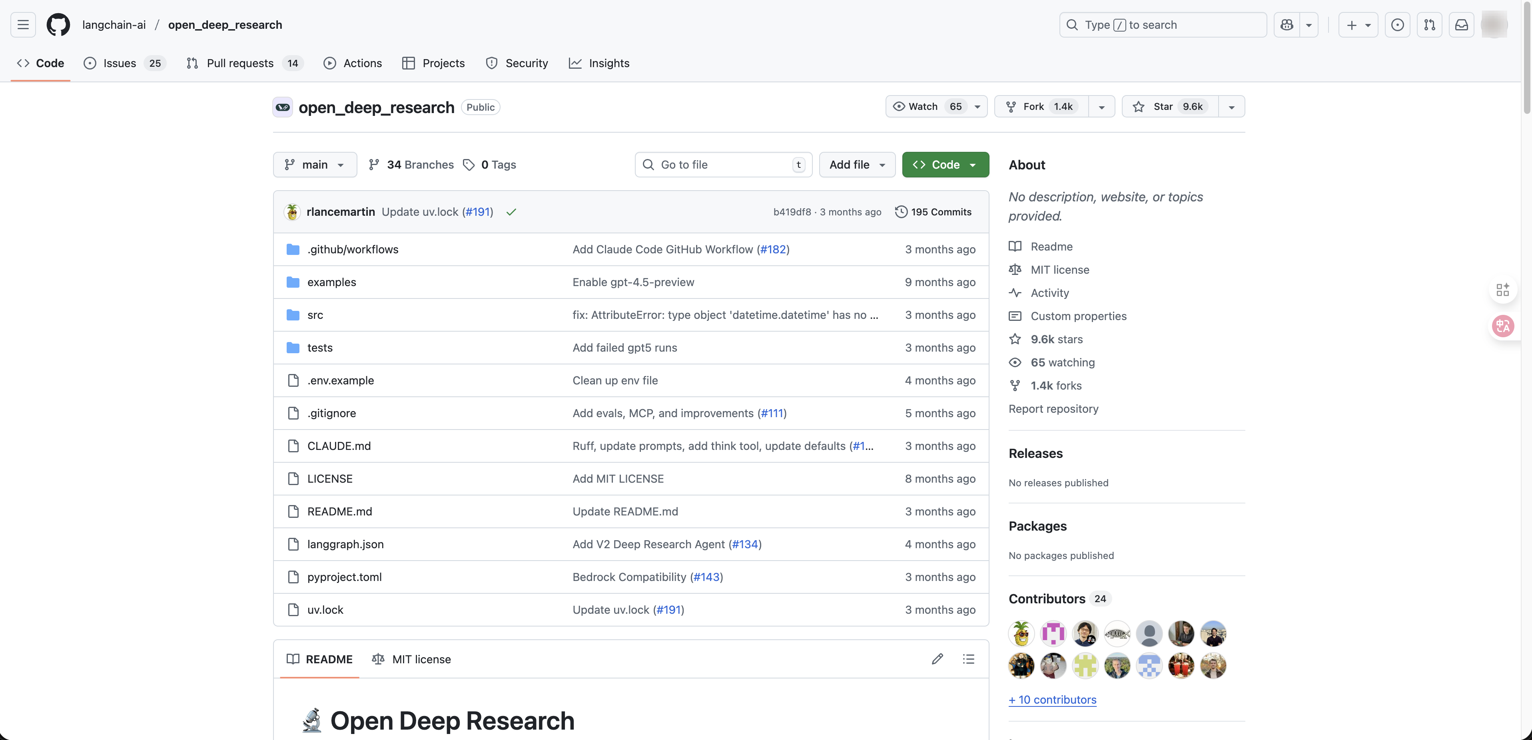Click the forks icon in About
Viewport: 1532px width, 740px height.
click(1015, 386)
